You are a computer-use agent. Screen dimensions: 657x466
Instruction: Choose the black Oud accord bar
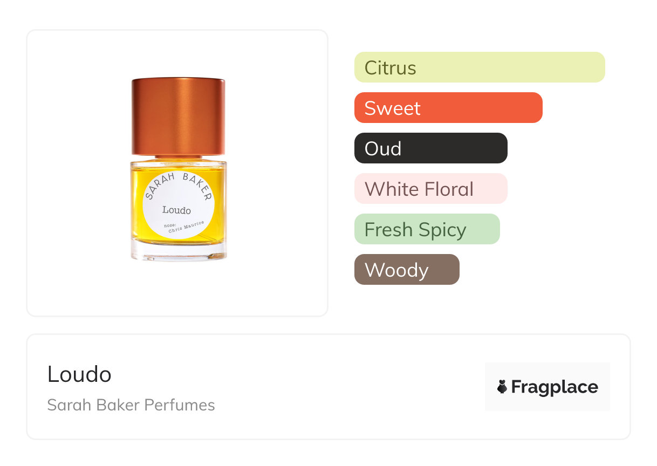click(x=430, y=148)
